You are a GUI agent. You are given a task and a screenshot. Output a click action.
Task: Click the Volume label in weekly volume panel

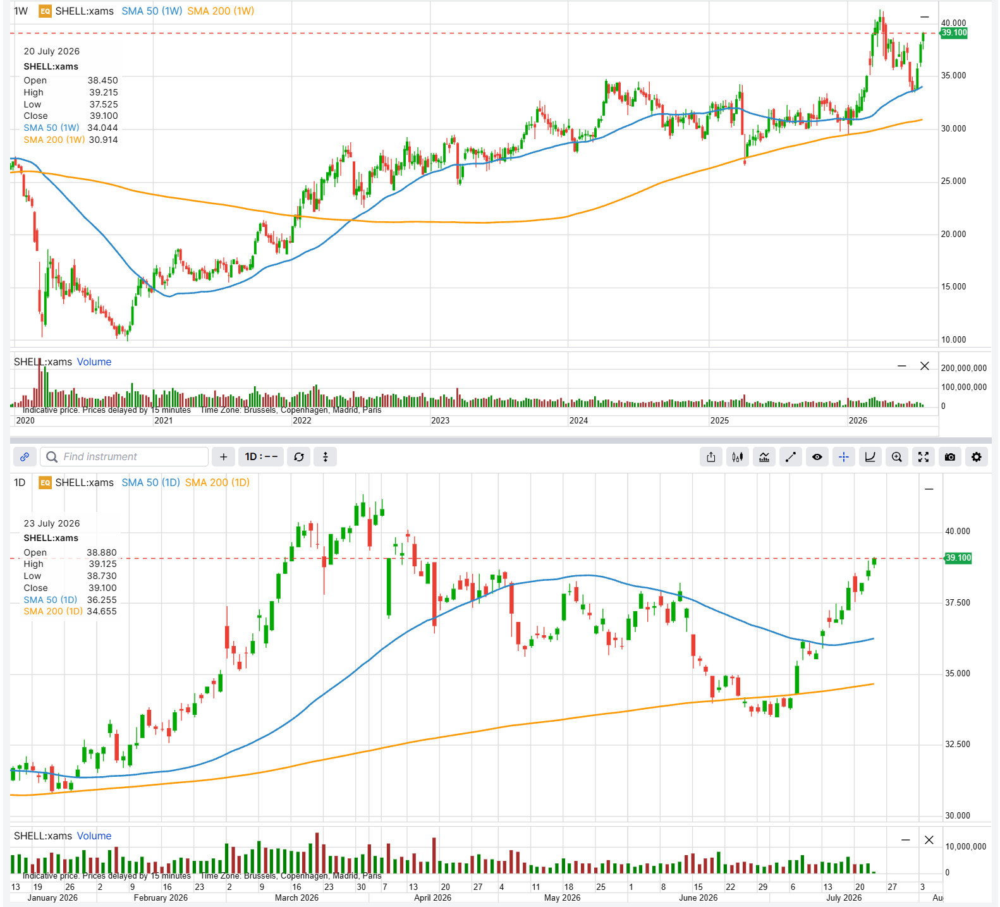pos(94,362)
